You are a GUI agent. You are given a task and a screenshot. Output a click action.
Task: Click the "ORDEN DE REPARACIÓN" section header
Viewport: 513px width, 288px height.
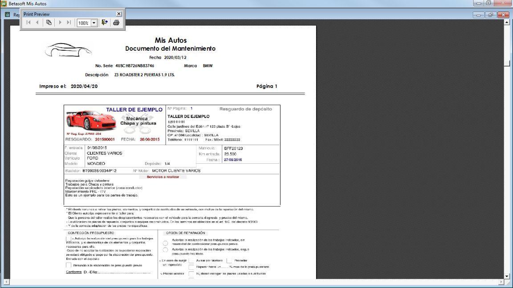pos(186,233)
